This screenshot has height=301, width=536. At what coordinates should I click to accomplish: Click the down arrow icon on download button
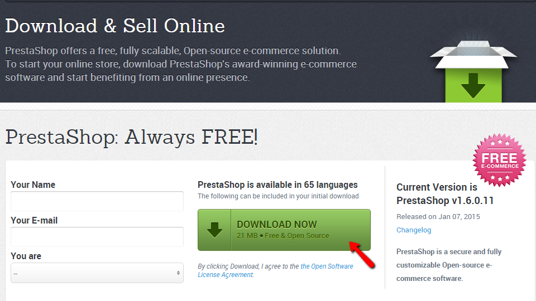[x=214, y=230]
